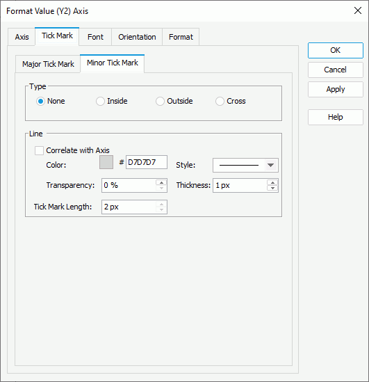Click the hex color D7D7D7 field
This screenshot has width=369, height=382.
(147, 162)
